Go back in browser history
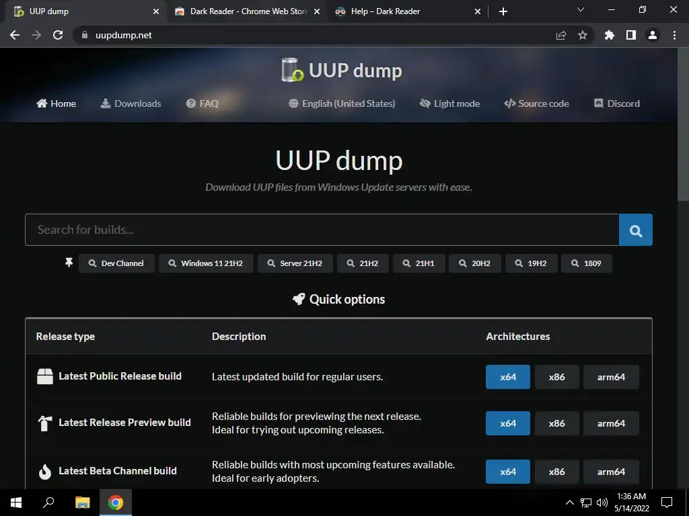Screen dimensions: 689x516 coord(15,35)
